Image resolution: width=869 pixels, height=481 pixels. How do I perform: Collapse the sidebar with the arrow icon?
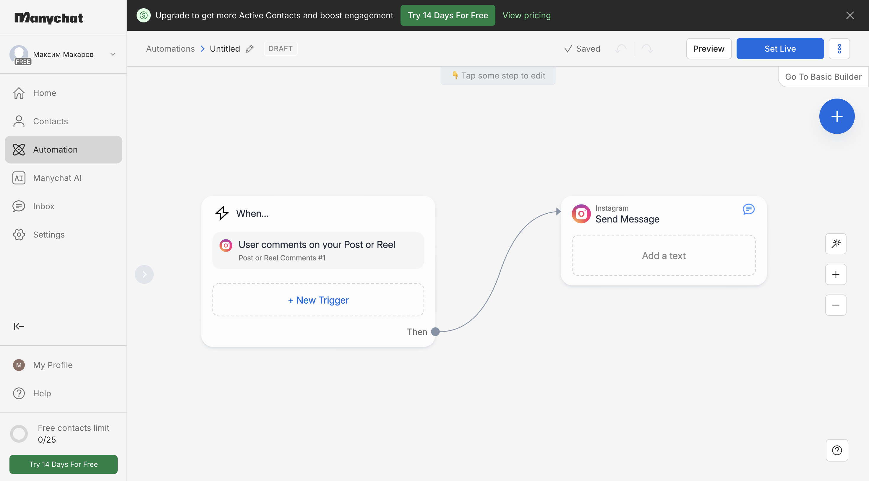tap(19, 326)
